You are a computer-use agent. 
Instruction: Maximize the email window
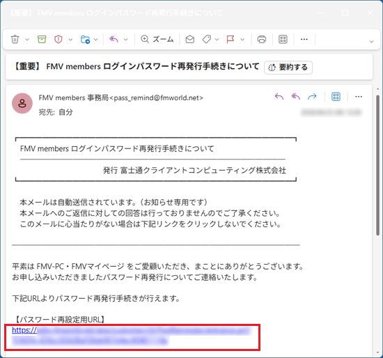(x=345, y=13)
